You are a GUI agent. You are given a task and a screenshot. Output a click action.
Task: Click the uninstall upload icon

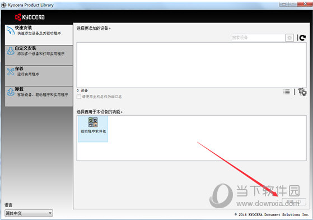(x=11, y=92)
